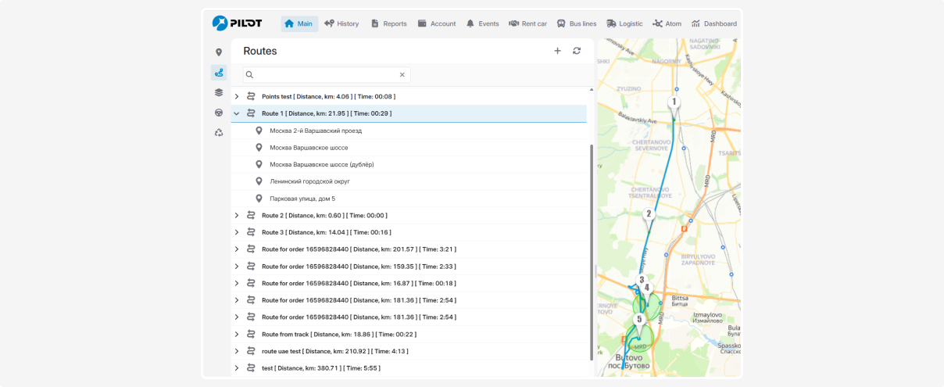The height and width of the screenshot is (387, 944).
Task: Click the recycle icon in left sidebar
Action: click(x=219, y=133)
